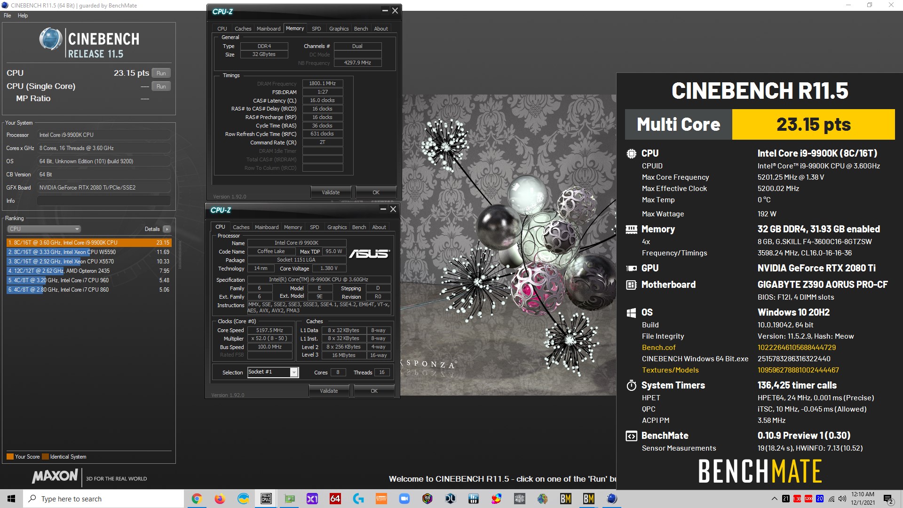The image size is (903, 508).
Task: Open Cooler Master taskbar icon
Action: (x=520, y=499)
